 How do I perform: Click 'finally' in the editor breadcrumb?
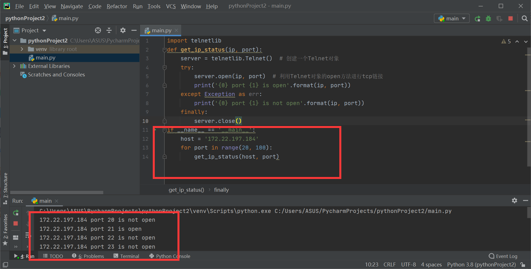221,190
